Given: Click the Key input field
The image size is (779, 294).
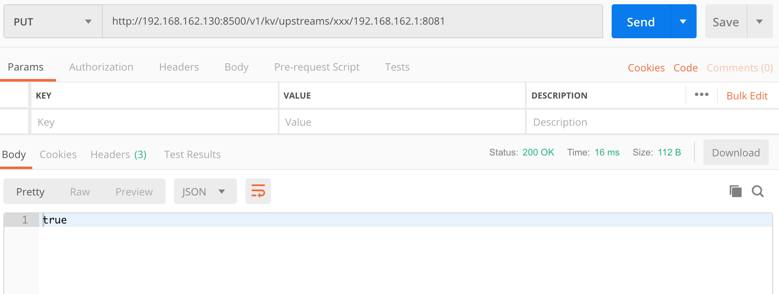Looking at the screenshot, I should tap(155, 122).
